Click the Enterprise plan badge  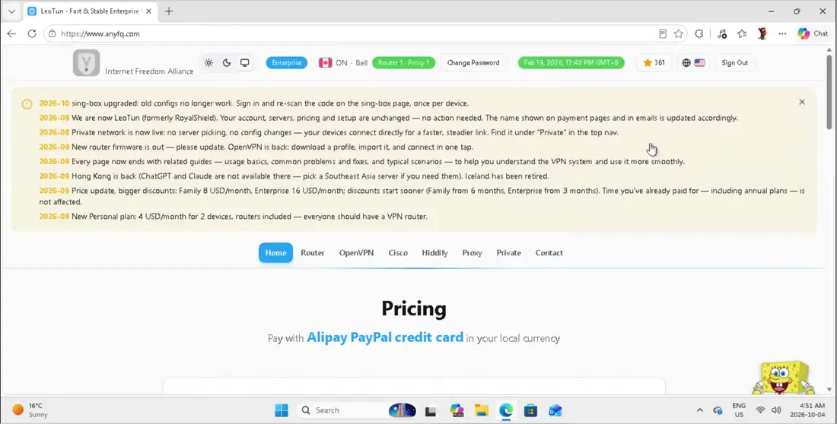(287, 63)
